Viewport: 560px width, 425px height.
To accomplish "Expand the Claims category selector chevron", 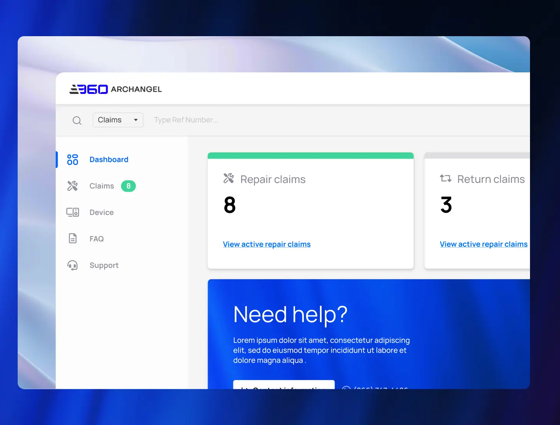I will (136, 120).
